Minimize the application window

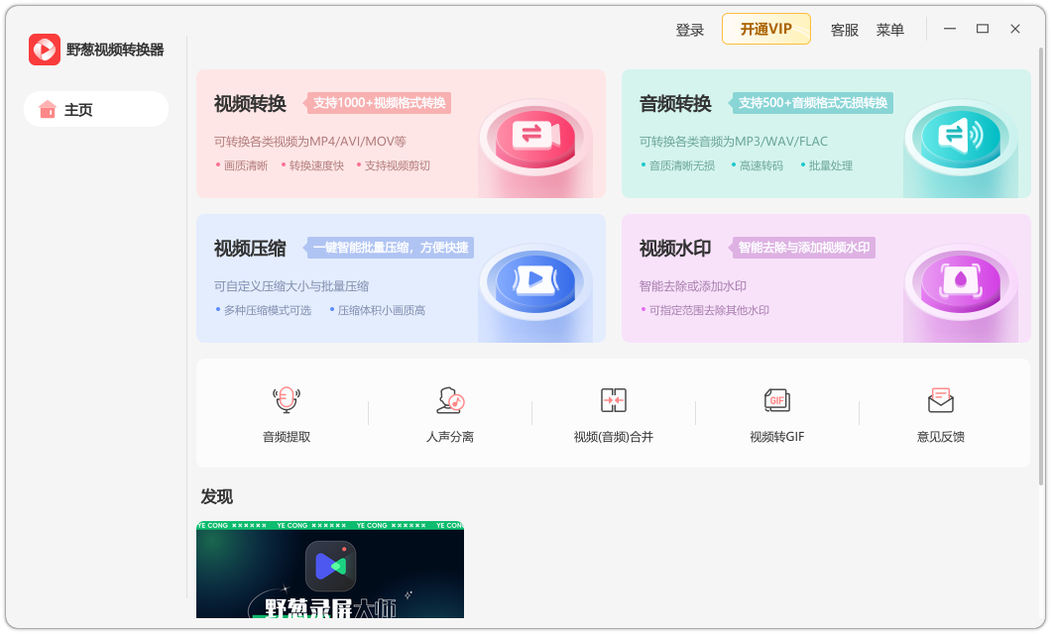[x=949, y=29]
